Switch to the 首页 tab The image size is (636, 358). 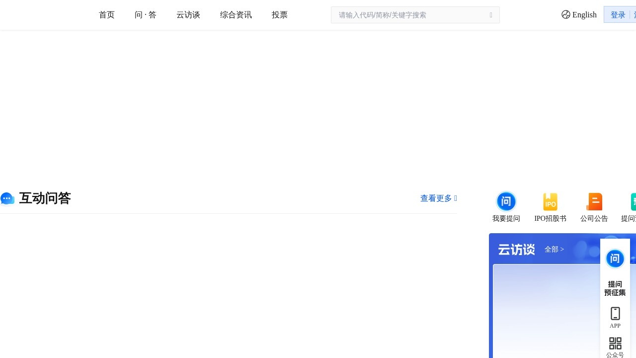click(x=106, y=14)
